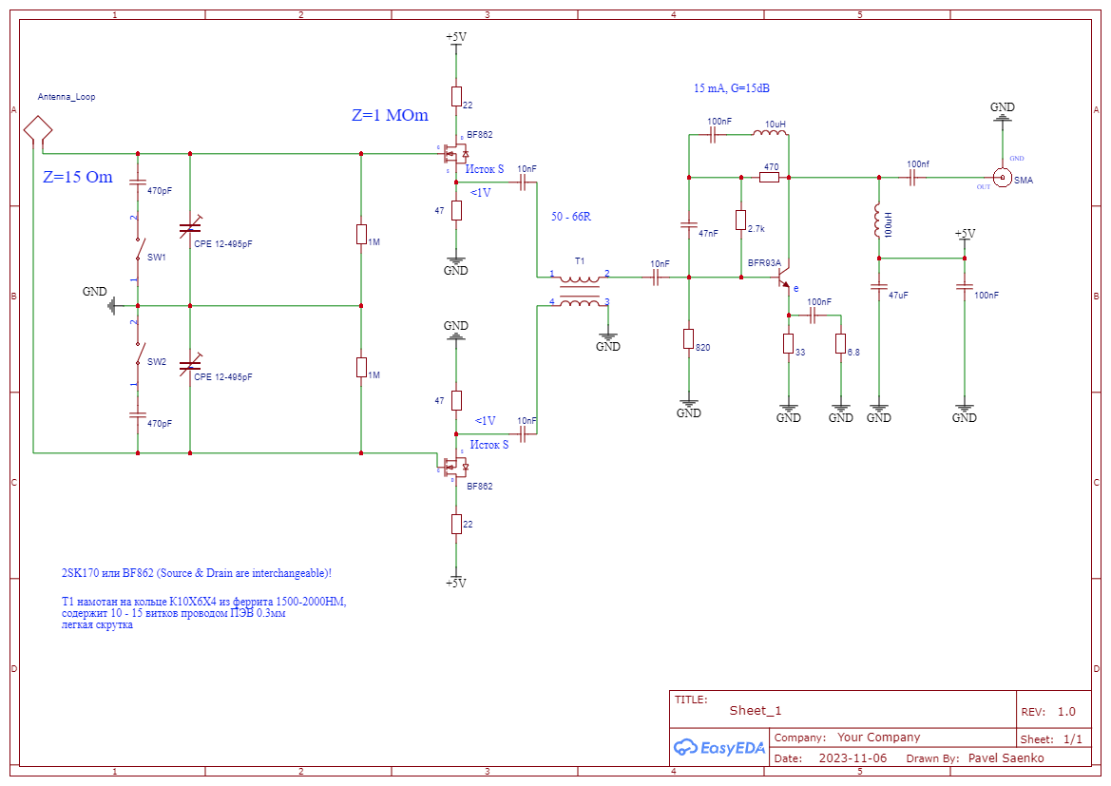Select the 15 mA, G=15dB note

pyautogui.click(x=731, y=88)
